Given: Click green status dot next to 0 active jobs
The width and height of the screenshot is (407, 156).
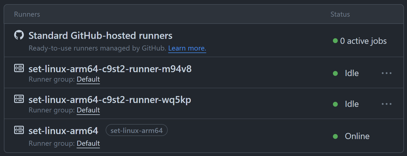Looking at the screenshot, I should pos(335,41).
